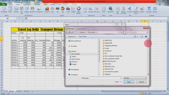Open Help in the Browse dialog
169x95 pixels.
pyautogui.click(x=146, y=36)
